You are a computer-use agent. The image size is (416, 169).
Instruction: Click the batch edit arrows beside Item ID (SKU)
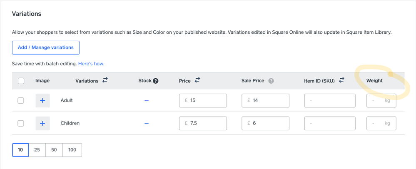341,80
